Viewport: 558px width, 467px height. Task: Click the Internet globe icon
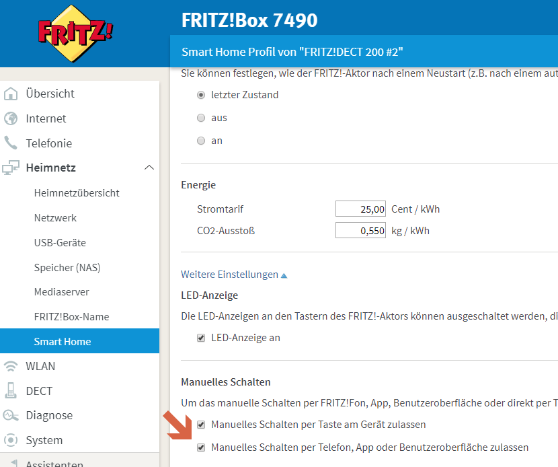(x=11, y=118)
